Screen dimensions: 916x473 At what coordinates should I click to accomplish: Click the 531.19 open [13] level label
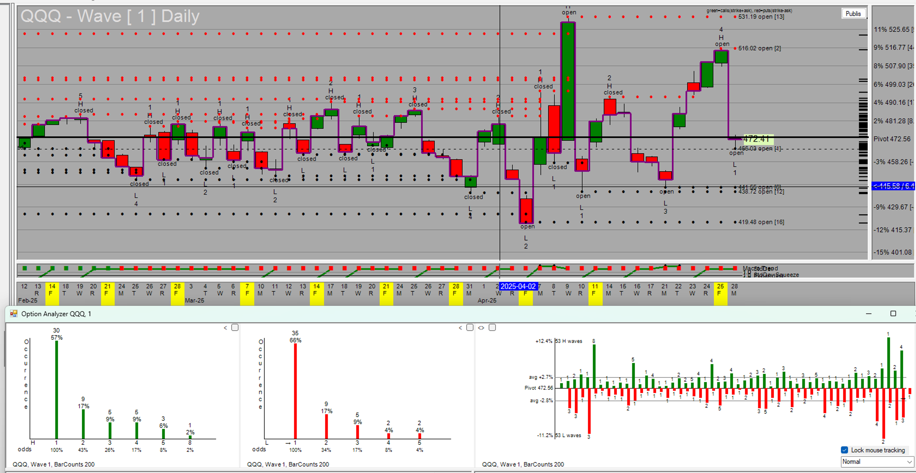pyautogui.click(x=761, y=17)
